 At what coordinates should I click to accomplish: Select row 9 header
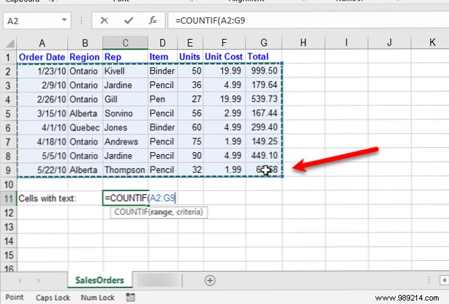pos(8,170)
